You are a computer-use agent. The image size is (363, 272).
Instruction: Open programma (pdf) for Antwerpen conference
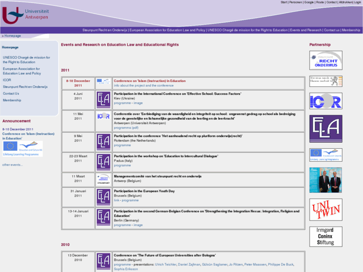(126, 128)
